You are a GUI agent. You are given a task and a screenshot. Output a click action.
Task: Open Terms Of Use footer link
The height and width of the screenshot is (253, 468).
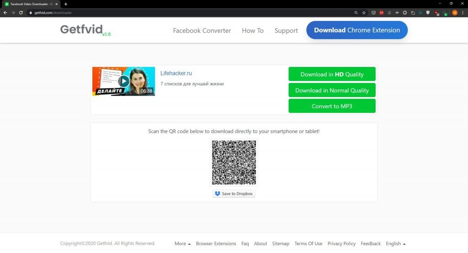coord(308,243)
